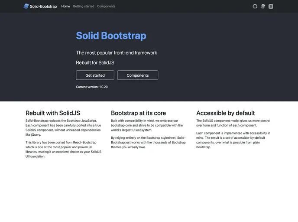Click paragraph starting 'Solid-Bootstrap replaces the Bootstrap JavaScript'
Image resolution: width=298 pixels, height=222 pixels.
point(64,127)
